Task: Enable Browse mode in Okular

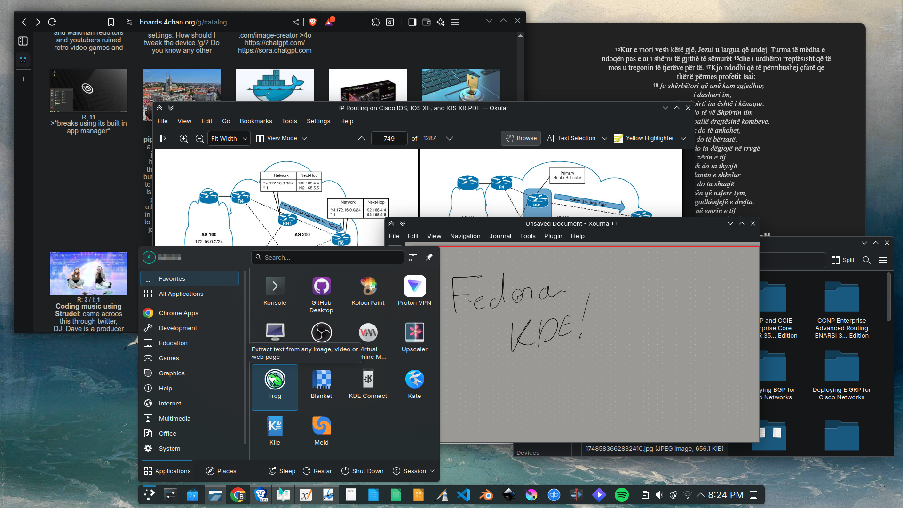Action: click(x=521, y=138)
